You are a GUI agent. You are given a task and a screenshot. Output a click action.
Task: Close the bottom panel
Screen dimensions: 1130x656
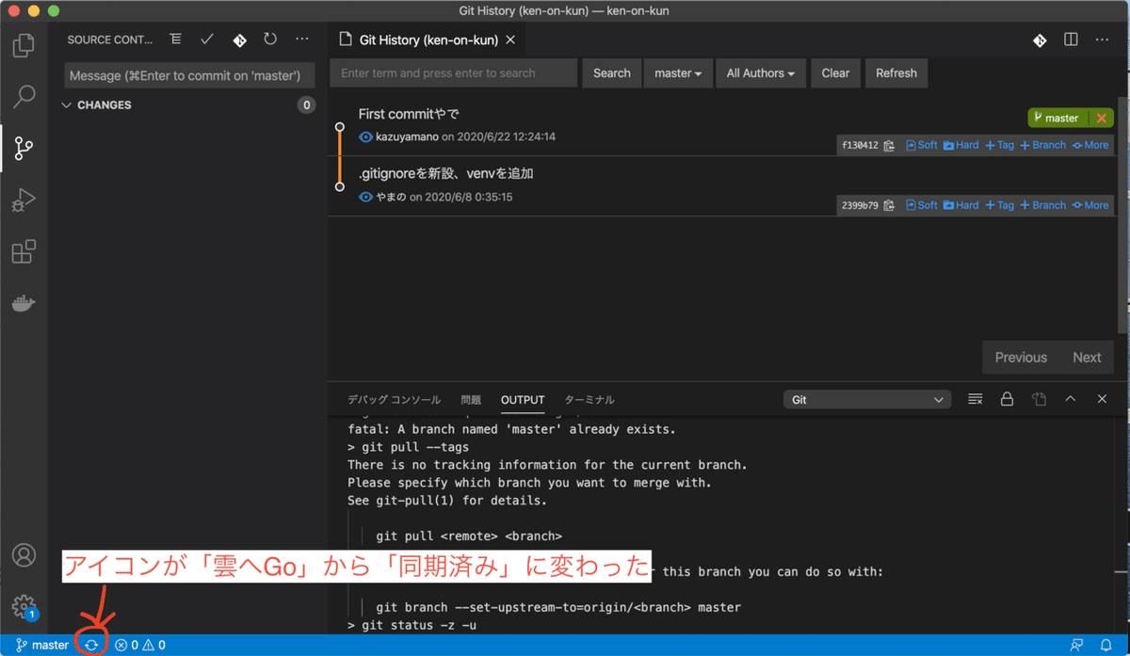click(x=1102, y=399)
